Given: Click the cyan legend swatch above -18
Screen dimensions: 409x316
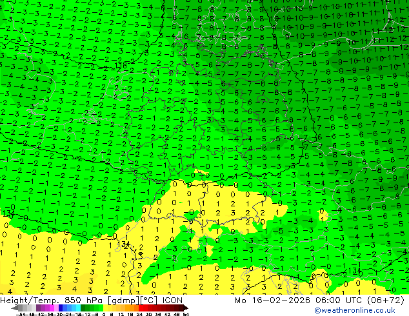Looking at the screenshot, I should (x=78, y=308).
